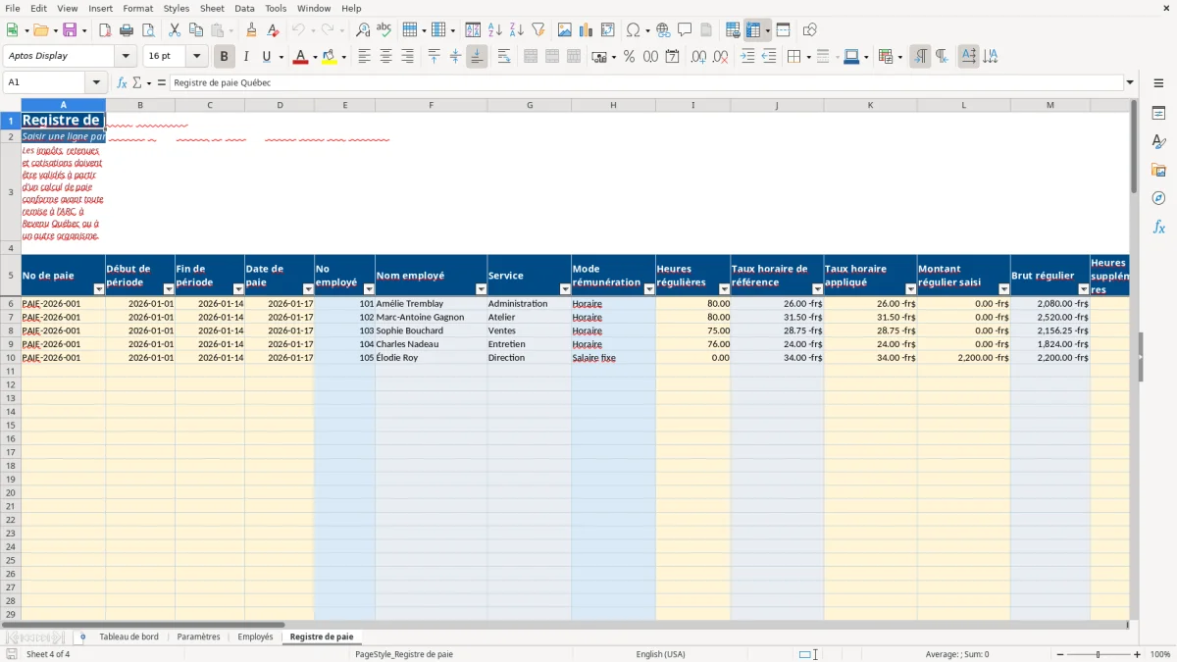The width and height of the screenshot is (1177, 662).
Task: Toggle Center Horizontally alignment
Action: pyautogui.click(x=385, y=57)
